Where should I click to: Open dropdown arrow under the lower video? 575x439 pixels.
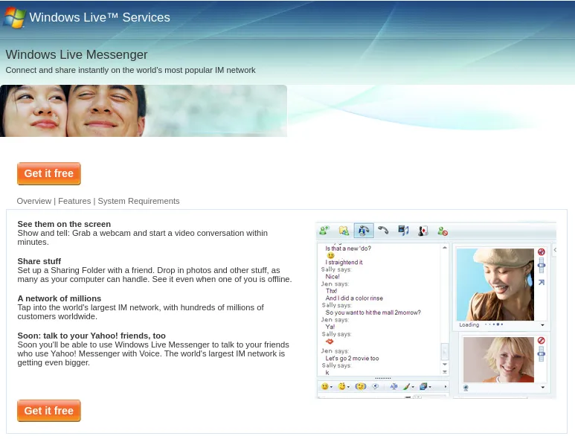542,388
